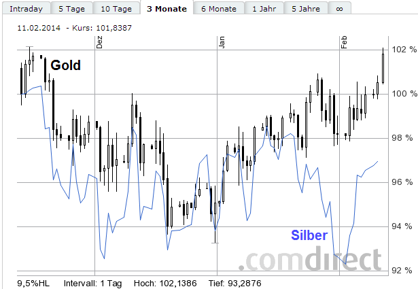Select the 5 Tage tab
Viewport: 418px width, 289px height.
(x=71, y=9)
